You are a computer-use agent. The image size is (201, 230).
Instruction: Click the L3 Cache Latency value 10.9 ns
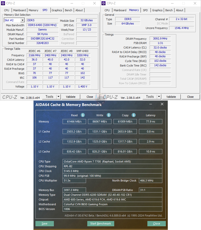point(151,151)
